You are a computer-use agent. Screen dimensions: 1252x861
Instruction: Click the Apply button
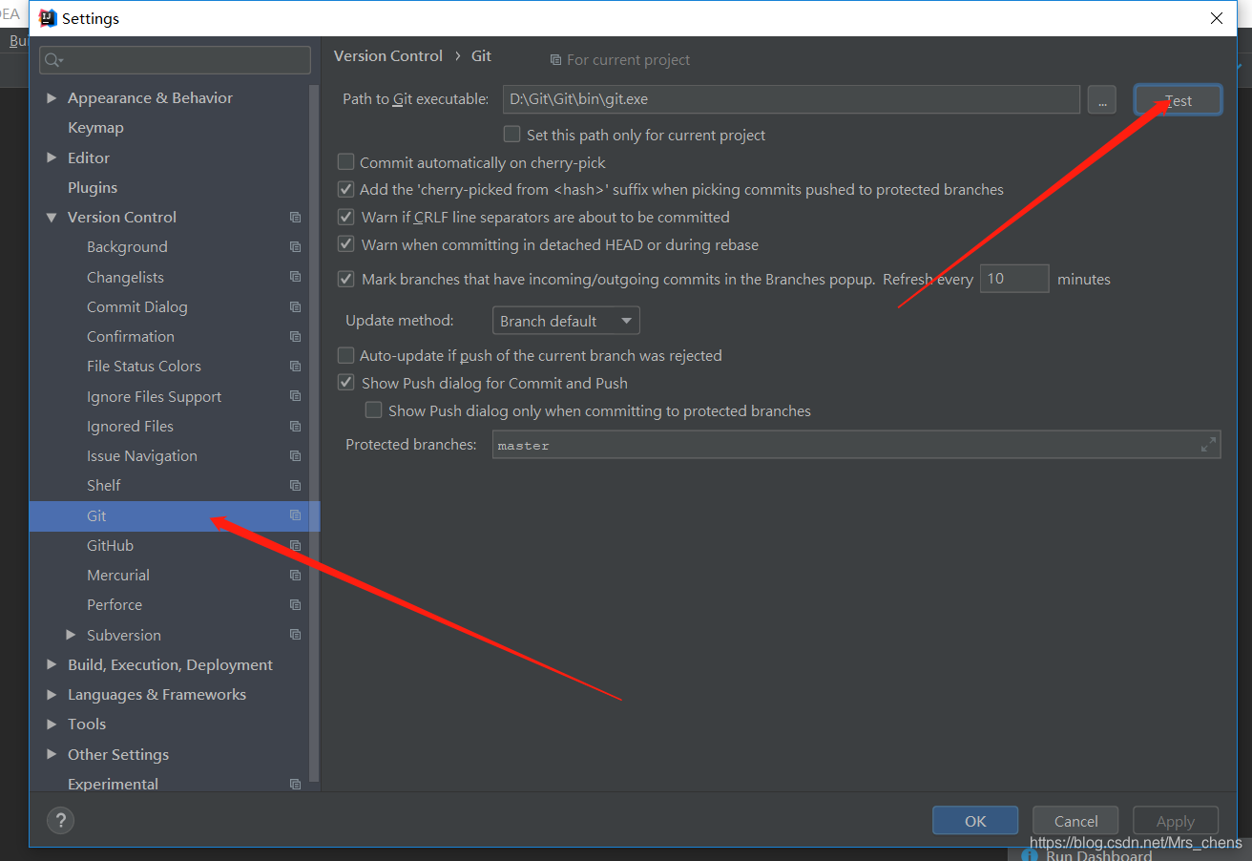point(1176,821)
